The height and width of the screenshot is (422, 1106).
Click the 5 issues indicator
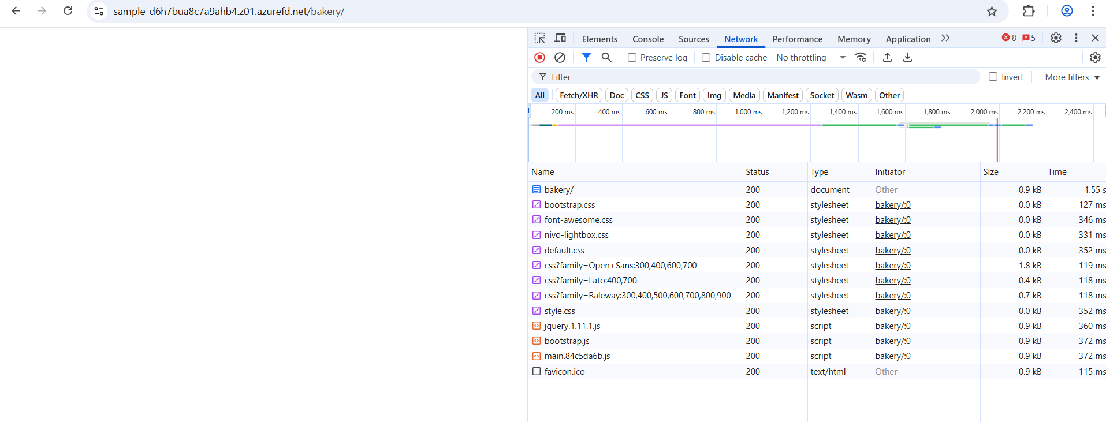(1029, 38)
